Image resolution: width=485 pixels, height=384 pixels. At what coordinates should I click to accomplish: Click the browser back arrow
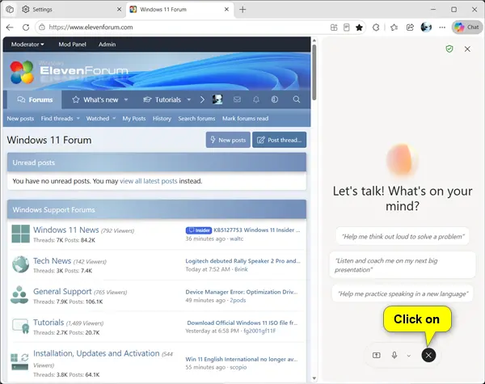[10, 27]
